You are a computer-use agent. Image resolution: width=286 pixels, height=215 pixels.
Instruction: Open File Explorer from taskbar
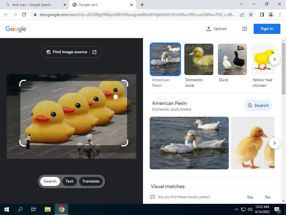(x=47, y=209)
